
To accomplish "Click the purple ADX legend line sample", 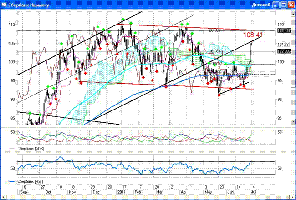I will pyautogui.click(x=12, y=149).
